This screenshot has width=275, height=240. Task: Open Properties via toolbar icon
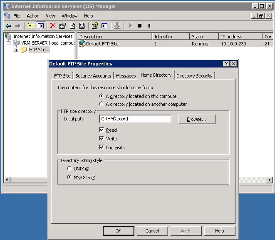pos(62,26)
